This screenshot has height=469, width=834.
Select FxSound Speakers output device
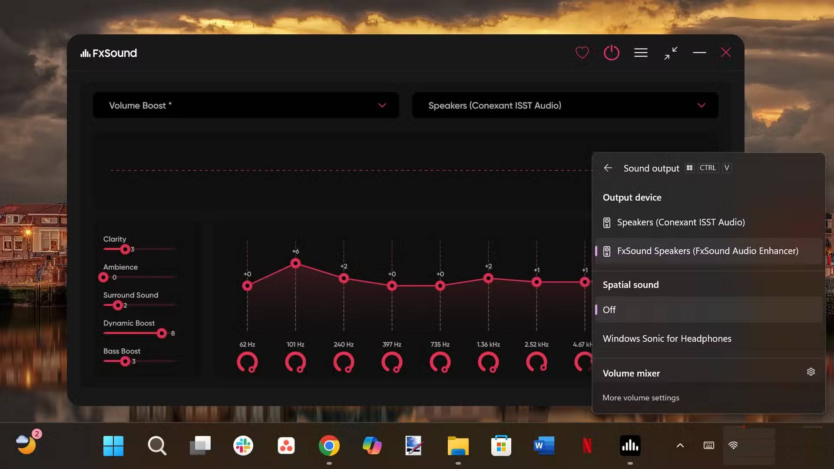pyautogui.click(x=707, y=251)
